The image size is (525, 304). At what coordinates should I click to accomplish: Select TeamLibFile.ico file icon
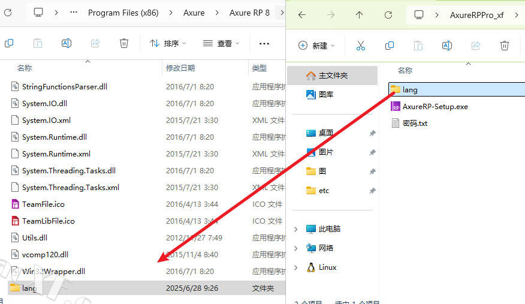click(x=15, y=221)
